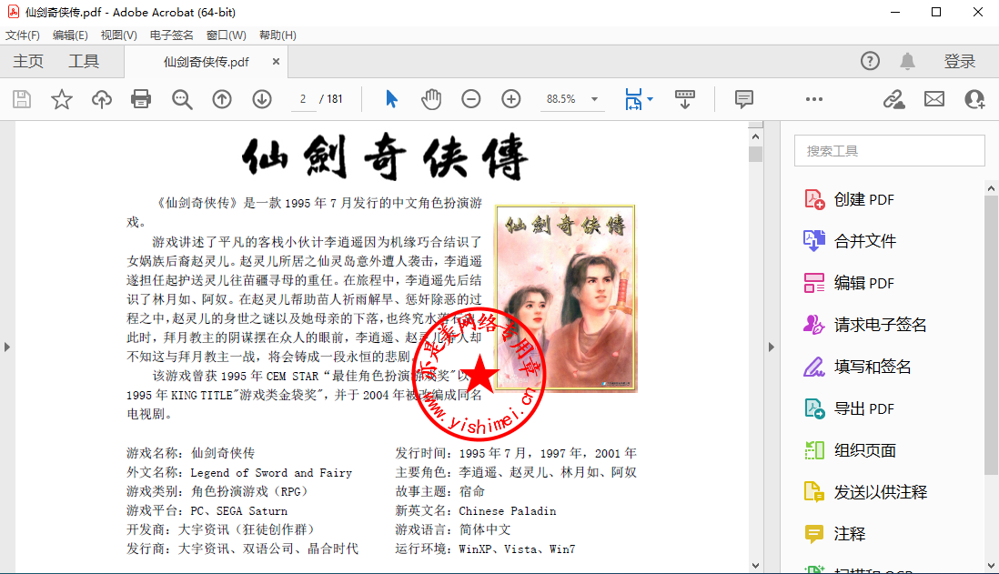This screenshot has width=999, height=574.
Task: Open the help question mark
Action: coord(870,61)
